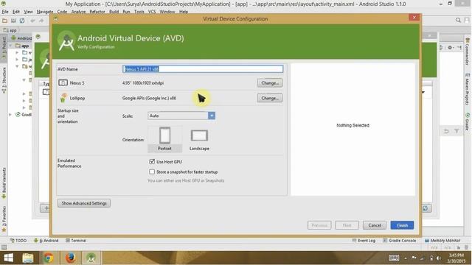Collapse the res folder tree node
472x265 pixels.
[18, 66]
